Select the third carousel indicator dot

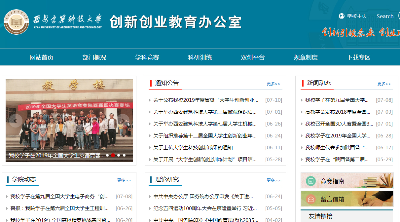(119, 155)
